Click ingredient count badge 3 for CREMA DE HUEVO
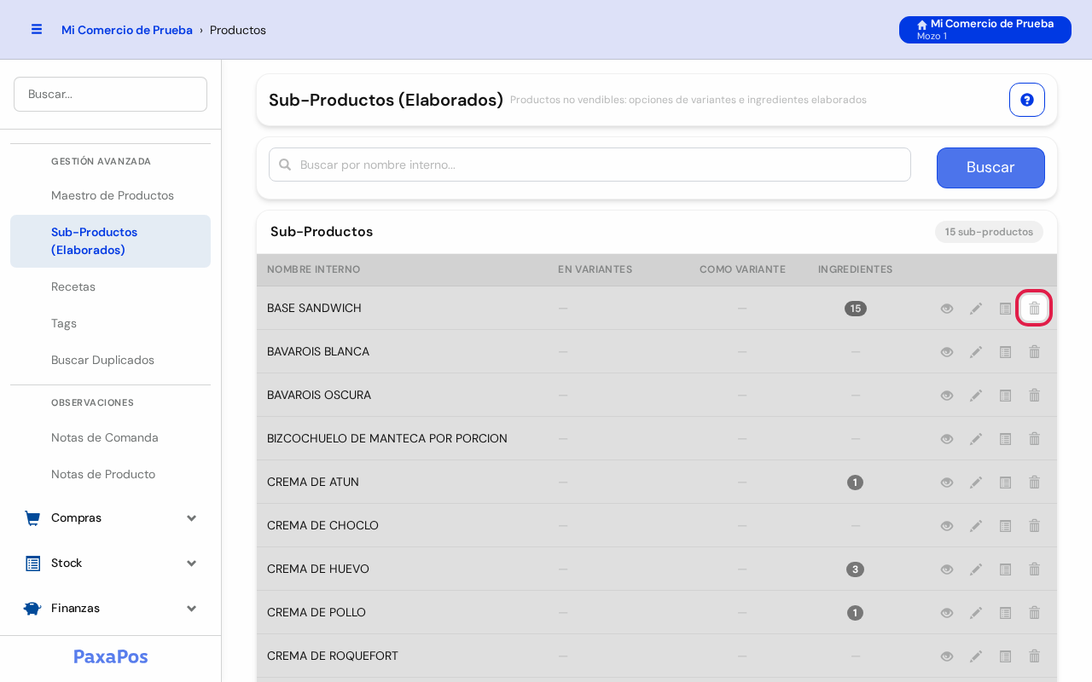This screenshot has width=1092, height=682. (x=855, y=569)
